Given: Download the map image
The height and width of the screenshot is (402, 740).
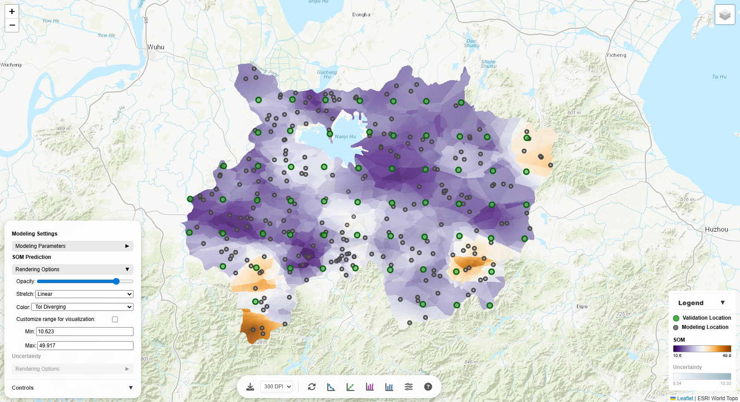Looking at the screenshot, I should [250, 387].
